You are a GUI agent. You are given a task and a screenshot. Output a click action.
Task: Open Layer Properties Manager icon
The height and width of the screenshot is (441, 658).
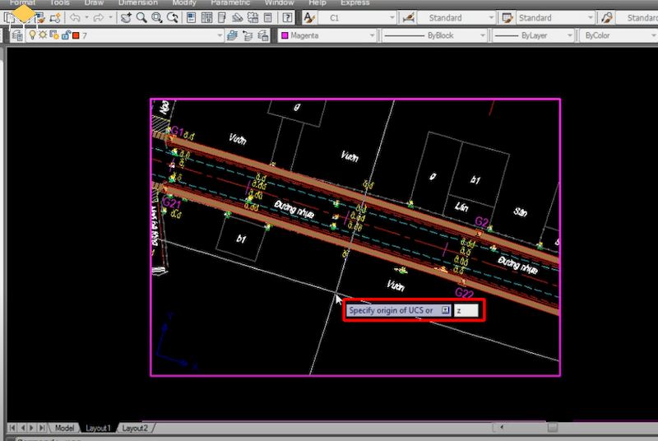tap(17, 35)
